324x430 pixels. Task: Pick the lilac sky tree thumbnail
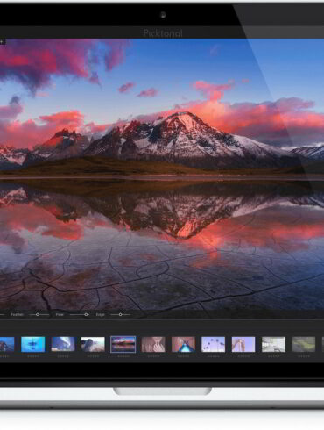pyautogui.click(x=243, y=344)
